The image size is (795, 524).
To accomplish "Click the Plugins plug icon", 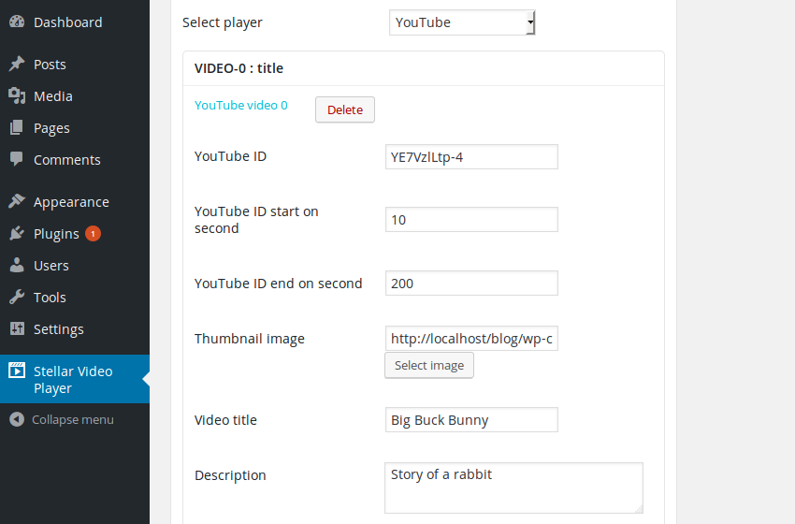I will (x=17, y=233).
